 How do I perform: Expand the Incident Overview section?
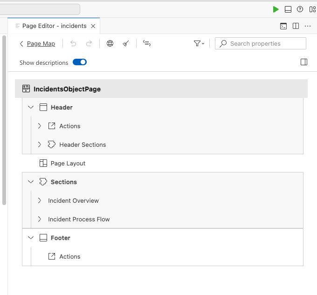[x=40, y=200]
